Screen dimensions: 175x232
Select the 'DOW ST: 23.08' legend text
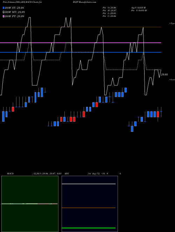point(14,8)
